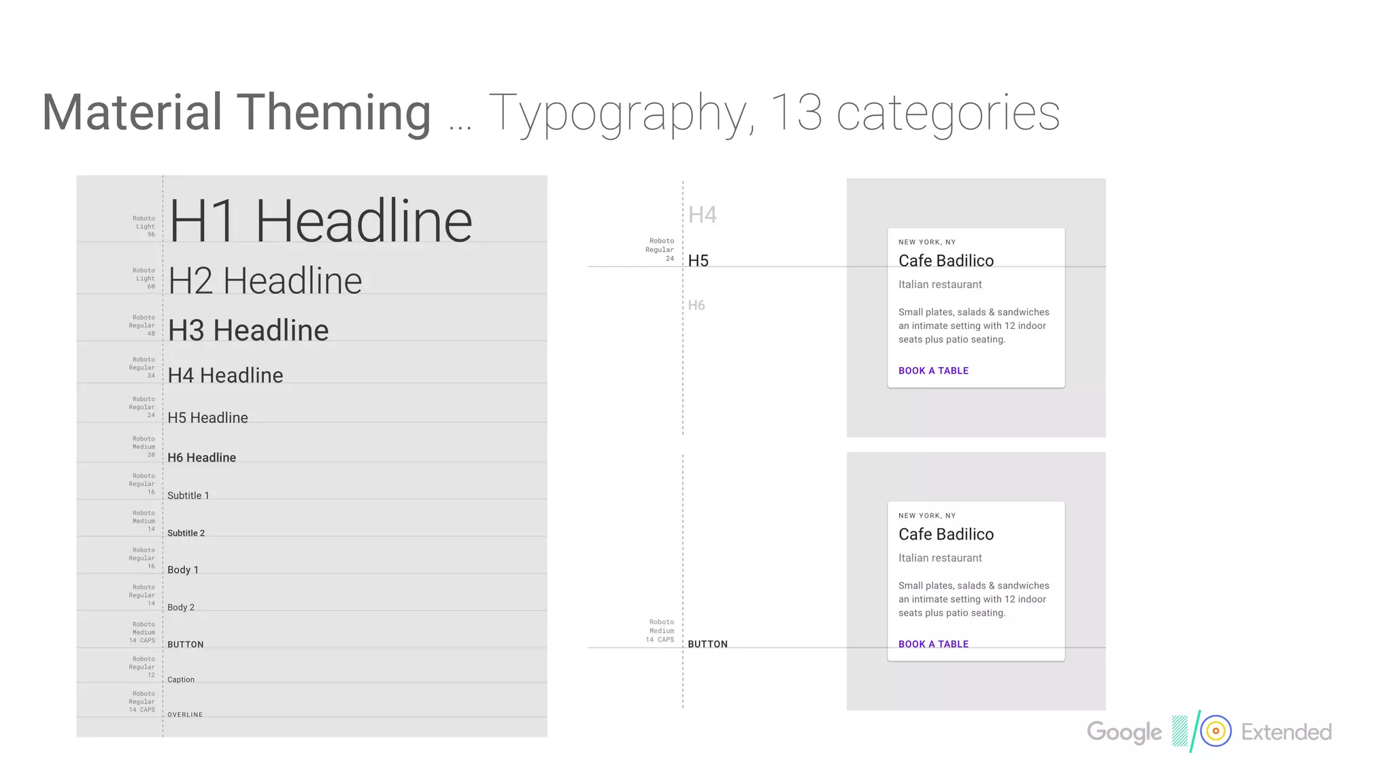Click Cafe Badilico title in upper card

coord(945,261)
